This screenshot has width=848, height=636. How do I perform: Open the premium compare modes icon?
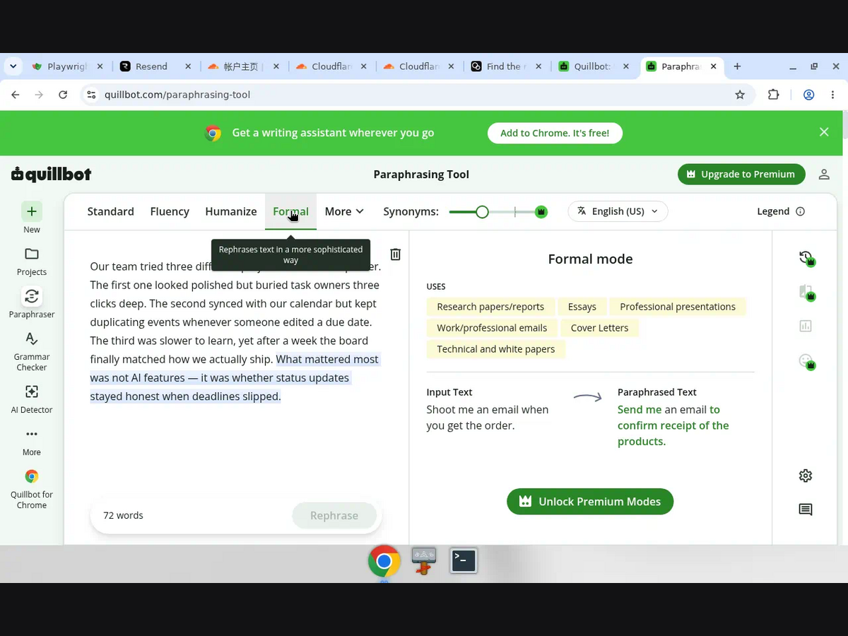tap(806, 293)
